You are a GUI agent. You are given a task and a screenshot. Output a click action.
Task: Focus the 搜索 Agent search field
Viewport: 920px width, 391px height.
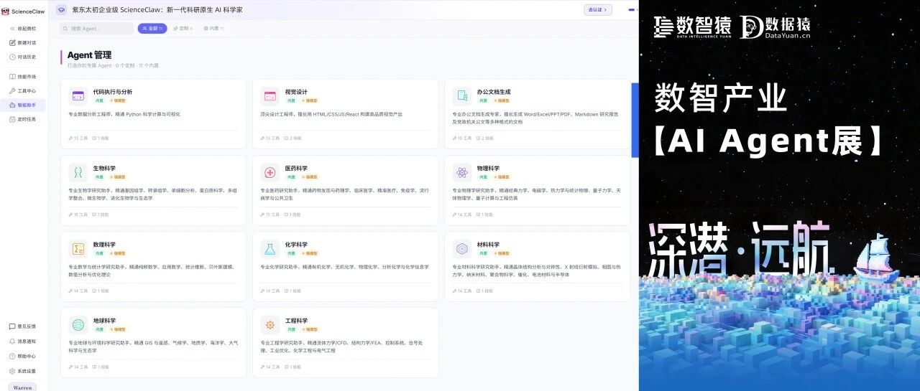pos(96,29)
